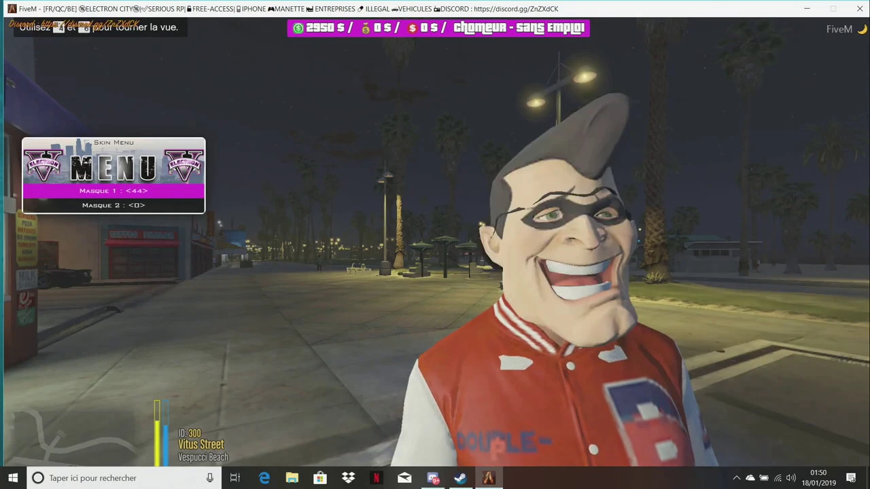Click the blue thirst status bar

pyautogui.click(x=165, y=433)
